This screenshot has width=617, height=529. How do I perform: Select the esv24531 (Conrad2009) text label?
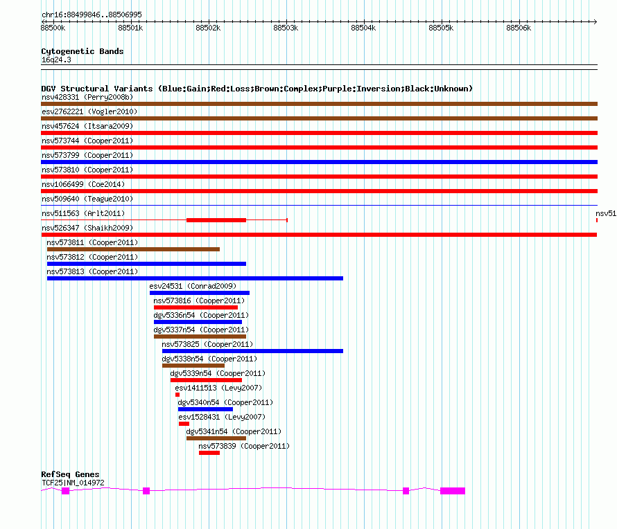193,286
